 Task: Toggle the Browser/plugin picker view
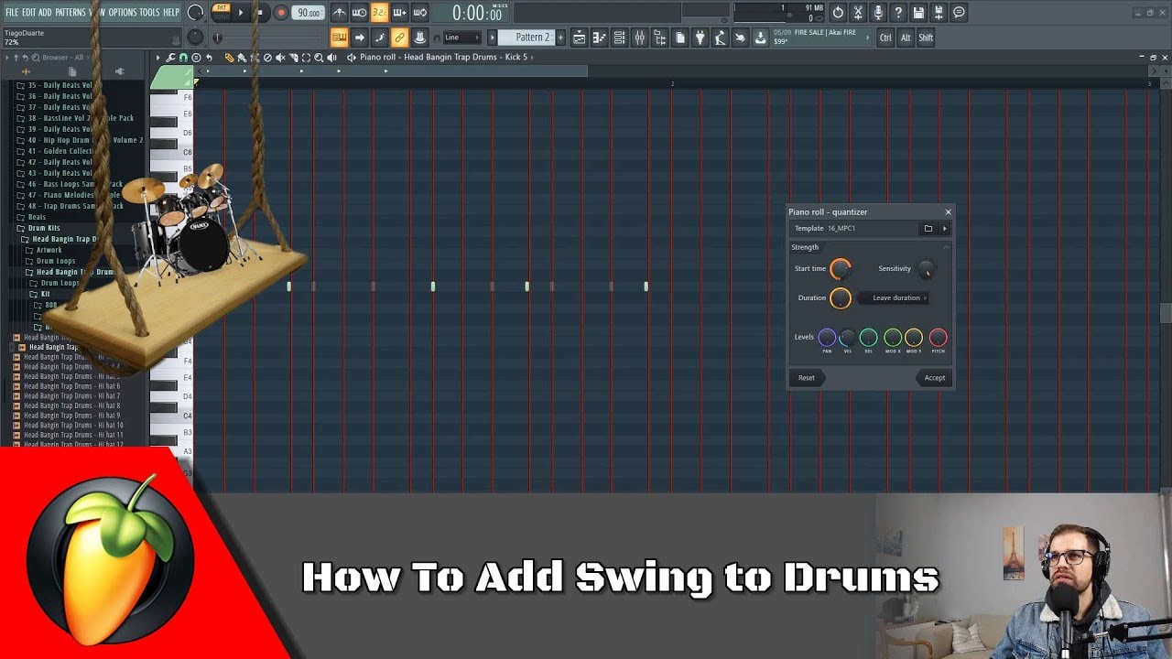click(x=660, y=38)
